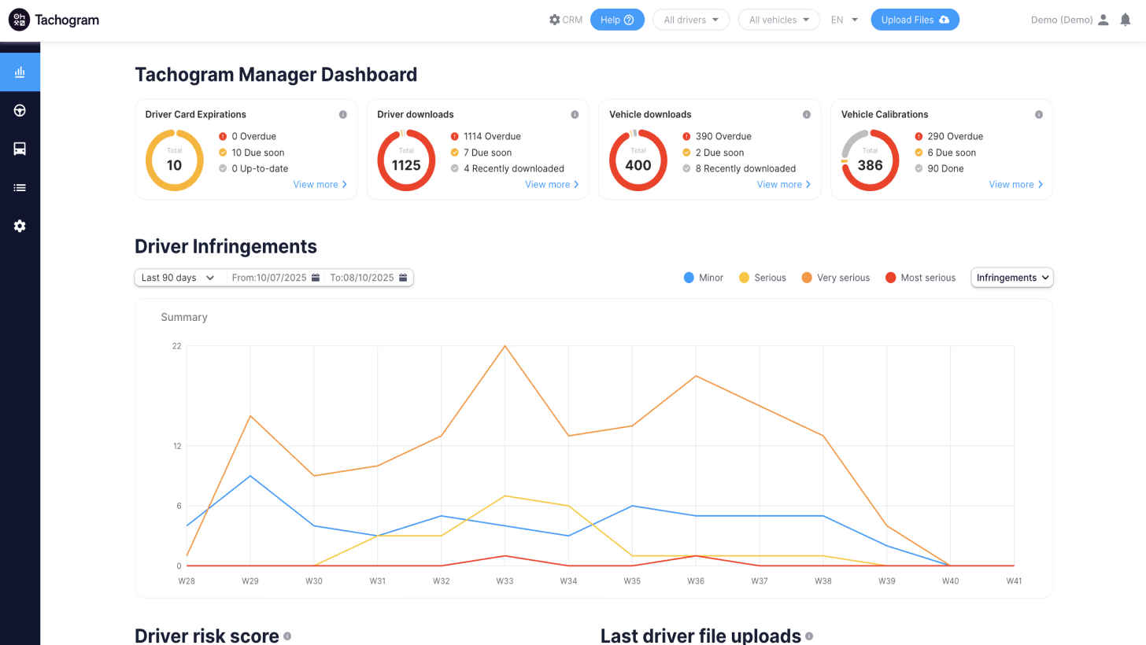Click the CRM gear icon in header
This screenshot has height=645, width=1146.
tap(556, 20)
